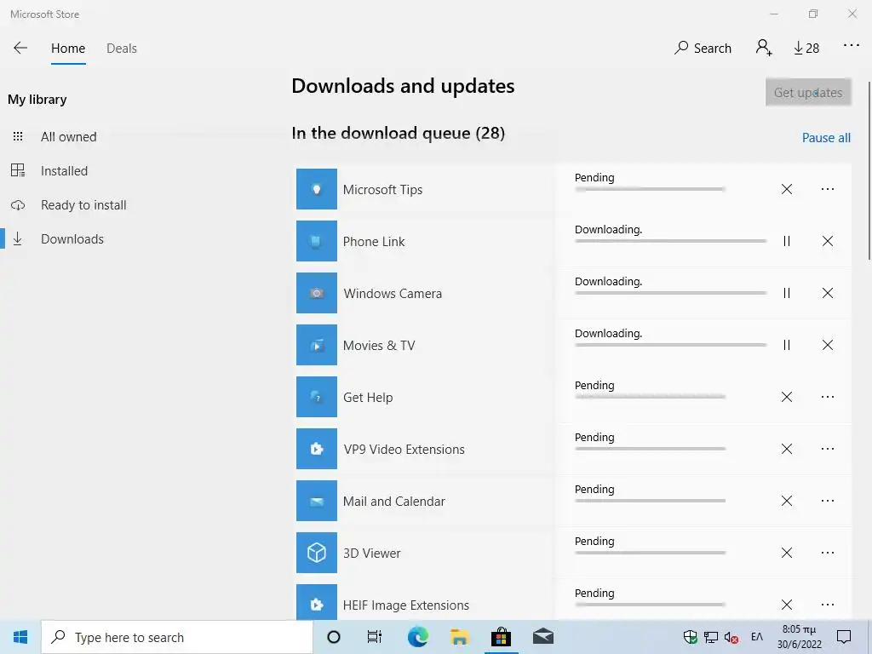872x654 pixels.
Task: Cancel the Phone Link download
Action: tap(828, 241)
